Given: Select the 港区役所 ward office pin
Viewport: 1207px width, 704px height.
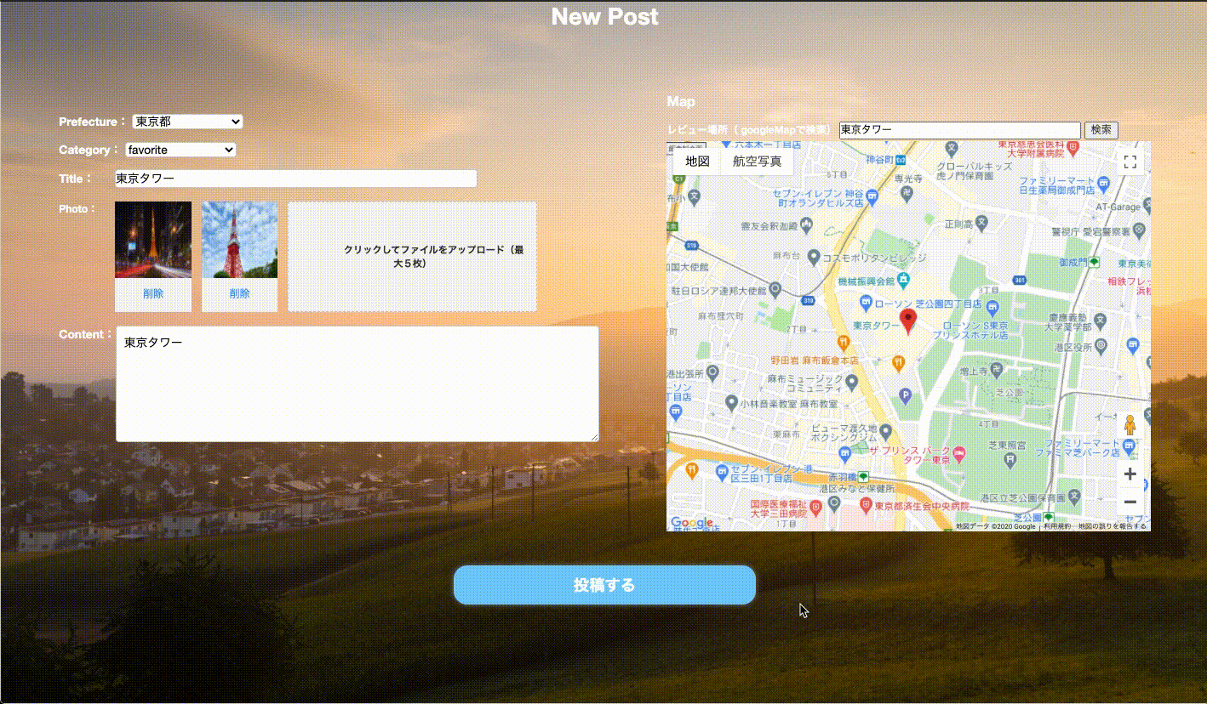Looking at the screenshot, I should click(1101, 345).
